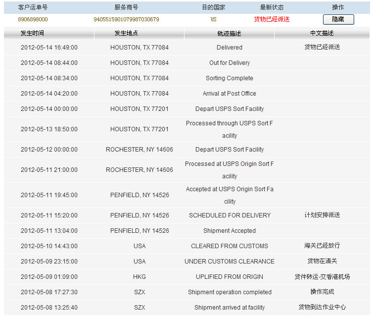Select timestamp 2012-05-14 04:20:00

point(49,93)
